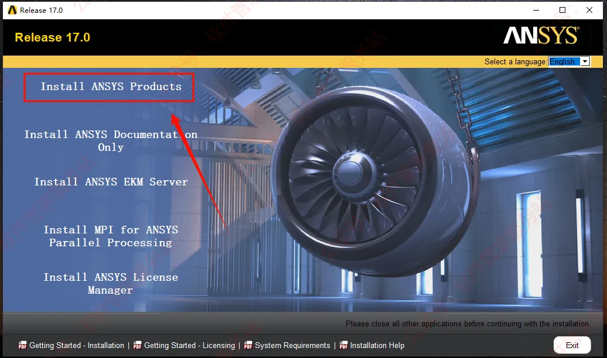607x358 pixels.
Task: Click the Exit button
Action: 572,345
